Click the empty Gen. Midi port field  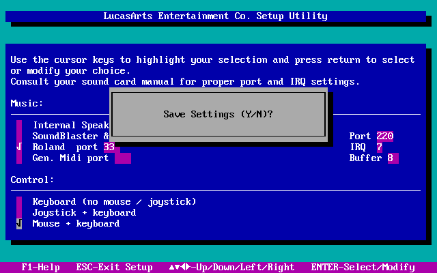coord(122,158)
